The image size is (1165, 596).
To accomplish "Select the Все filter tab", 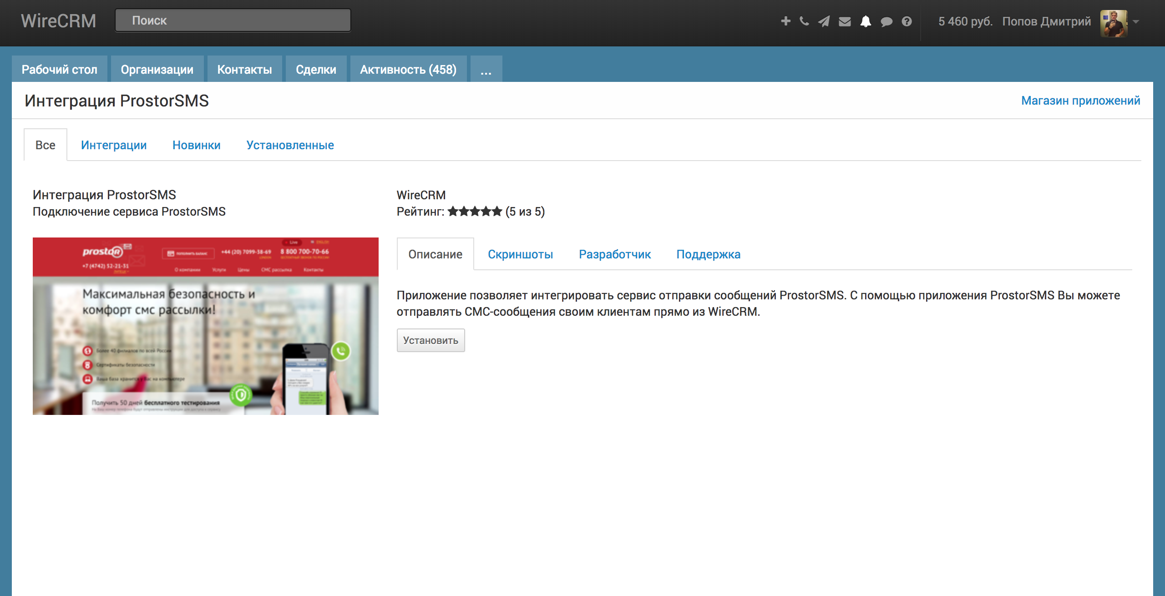I will pos(45,145).
